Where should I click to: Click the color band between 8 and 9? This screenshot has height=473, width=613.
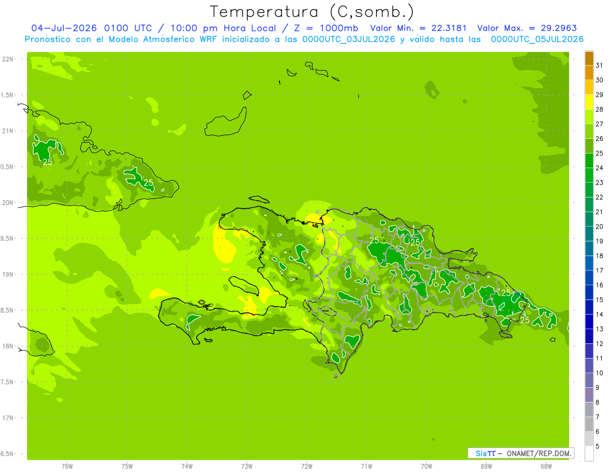click(589, 395)
